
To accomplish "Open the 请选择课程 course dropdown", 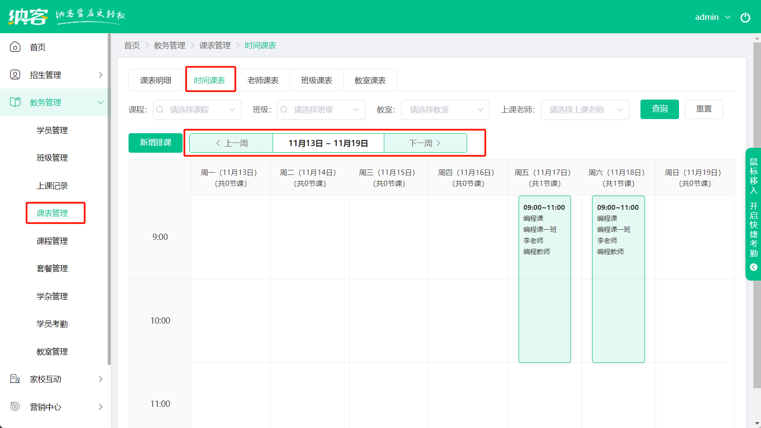I will pyautogui.click(x=197, y=110).
